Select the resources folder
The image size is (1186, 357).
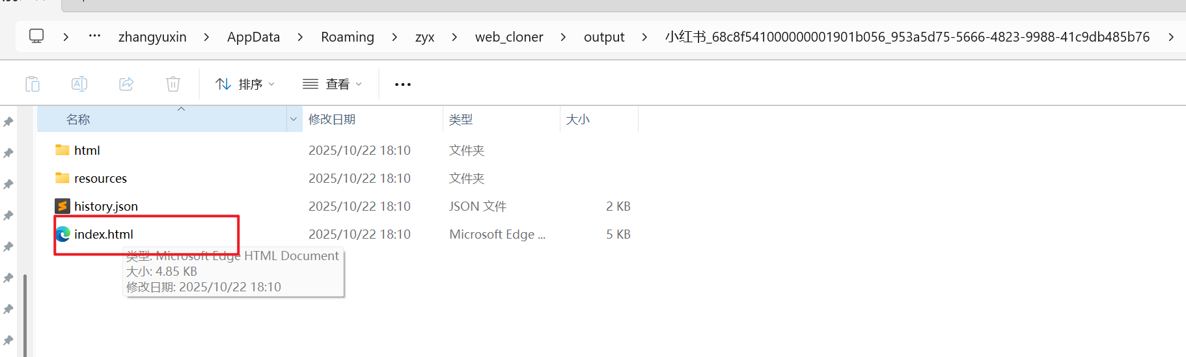[x=100, y=178]
